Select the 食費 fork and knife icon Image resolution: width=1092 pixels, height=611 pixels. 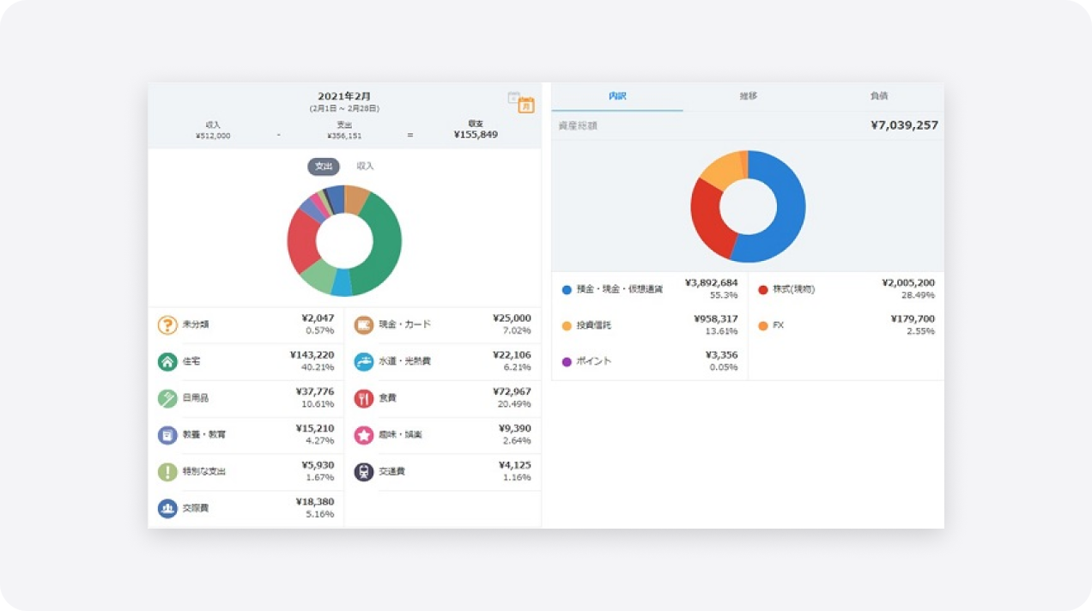click(x=364, y=399)
